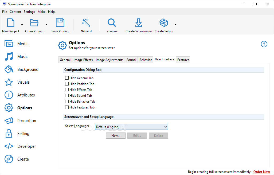This screenshot has height=175, width=274.
Task: Open the Promotion megaphone section
Action: coord(20,120)
